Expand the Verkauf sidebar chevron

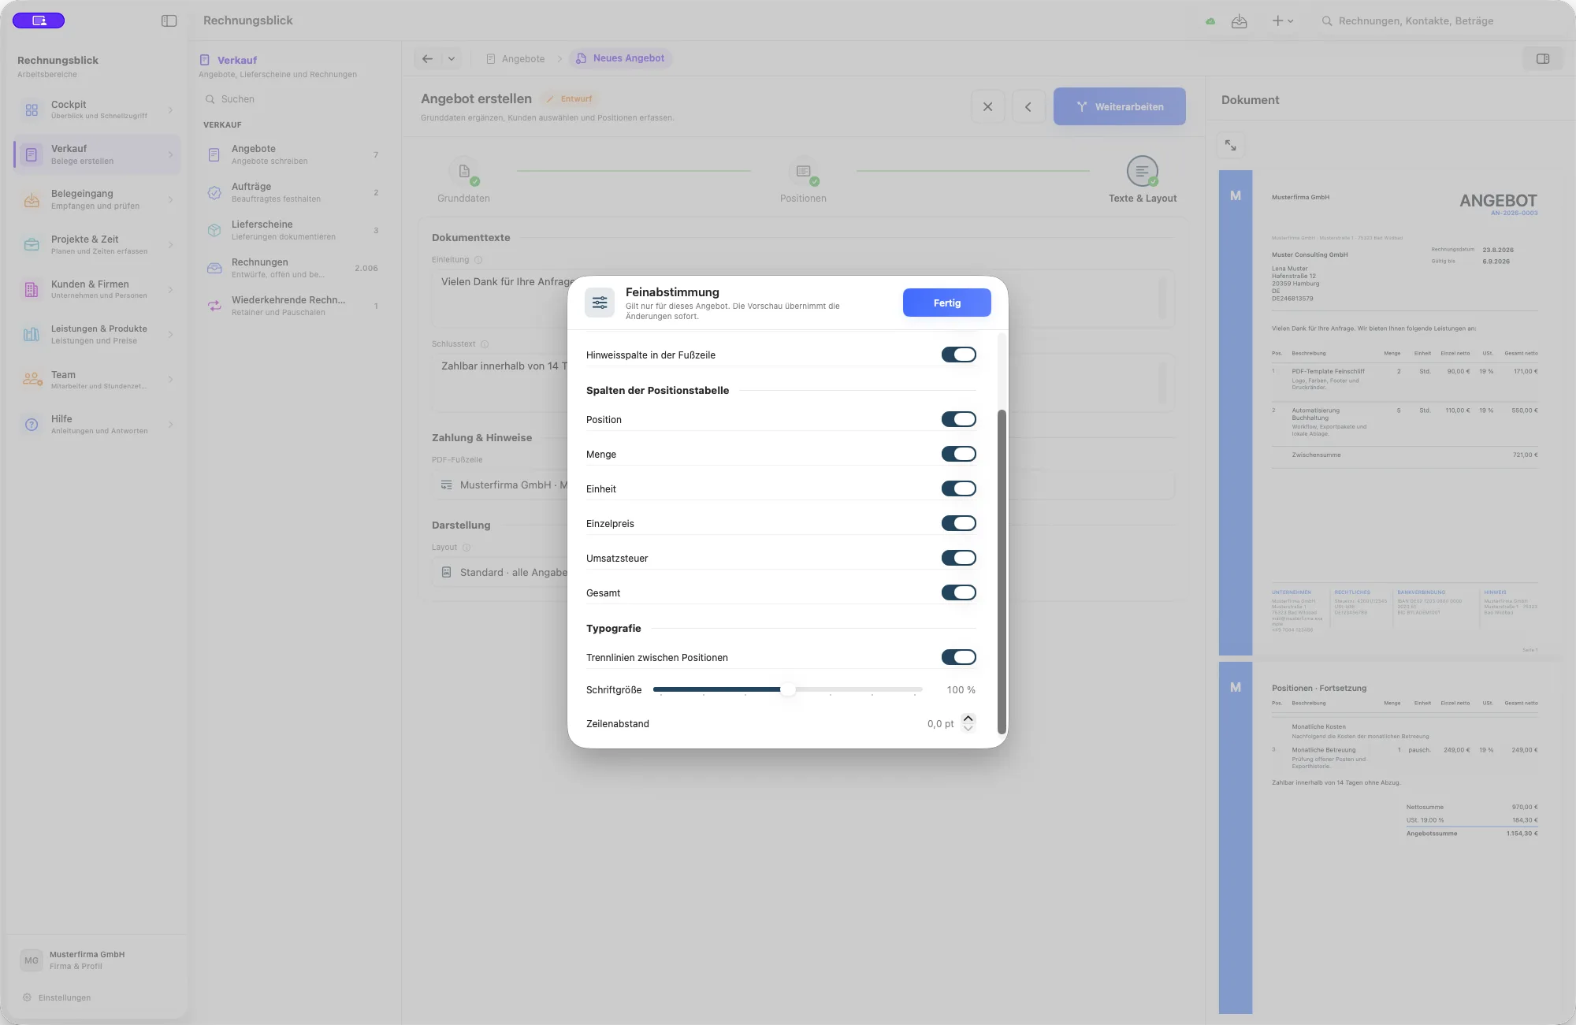point(170,155)
